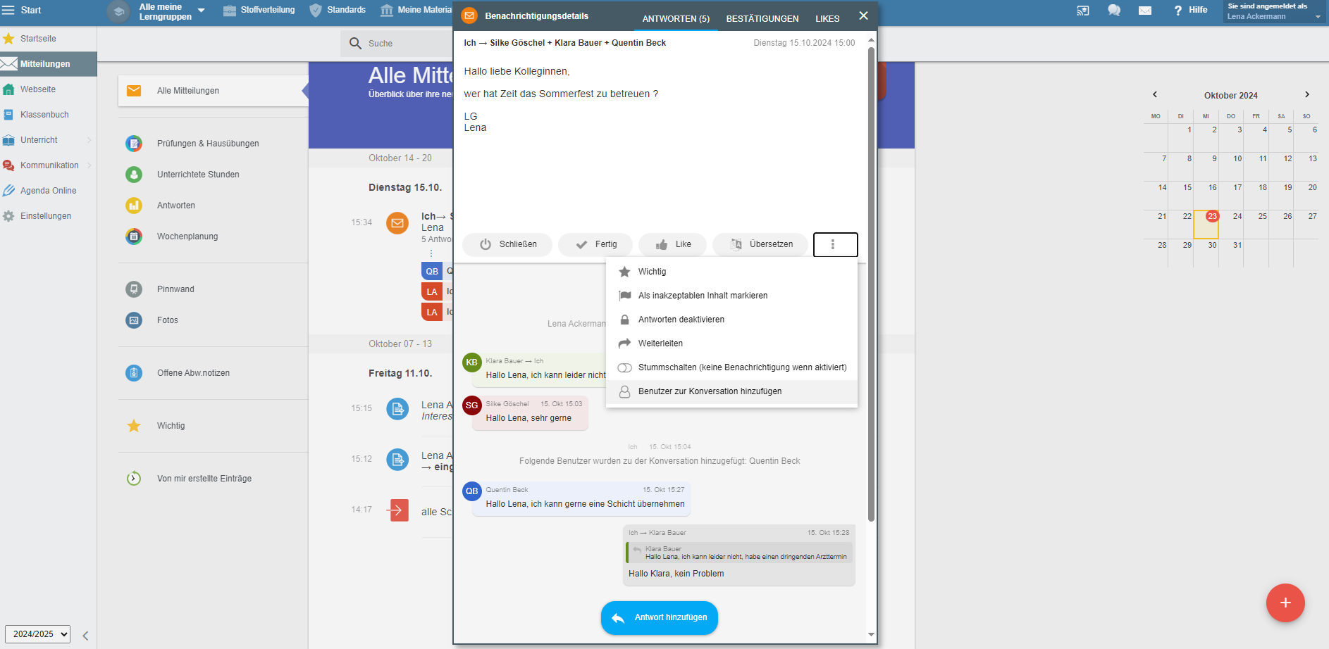Go to previous month in calendar

click(x=1155, y=94)
